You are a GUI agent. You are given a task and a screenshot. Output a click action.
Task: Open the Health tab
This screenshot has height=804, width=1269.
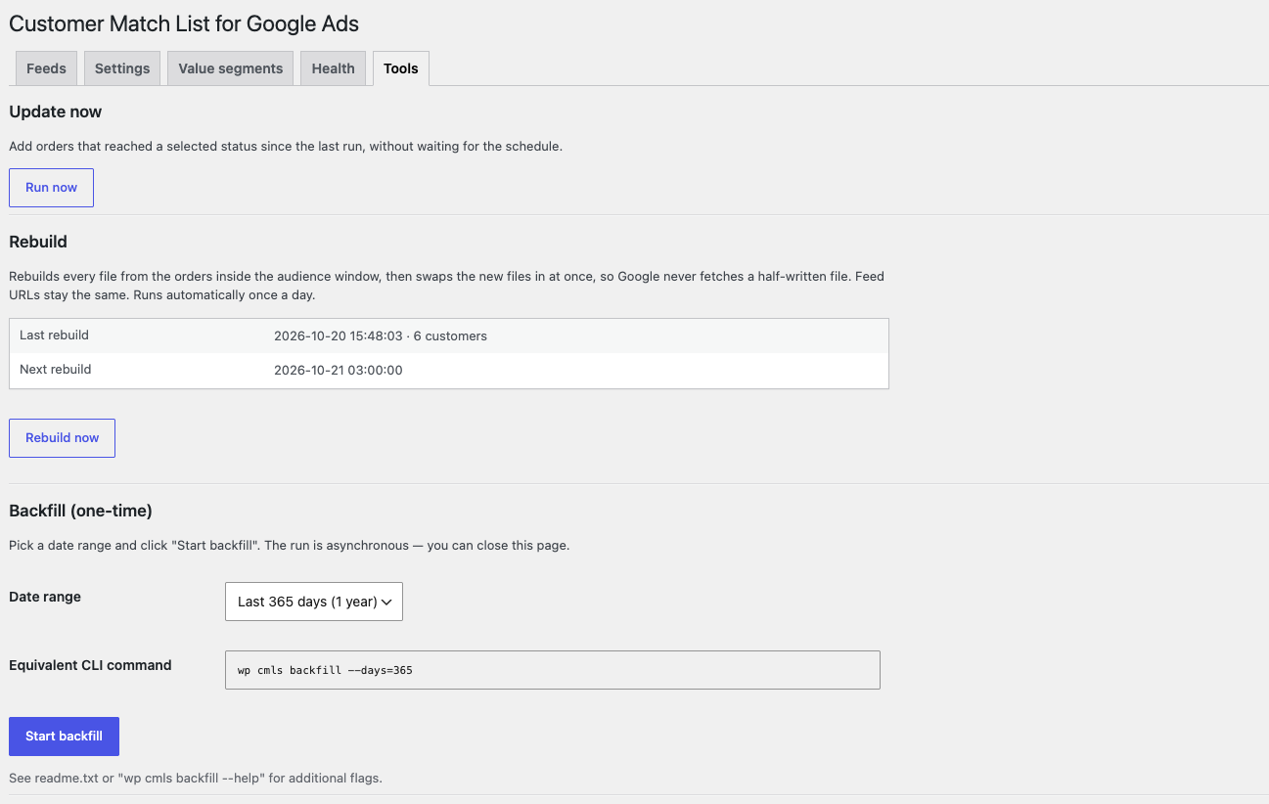click(334, 68)
